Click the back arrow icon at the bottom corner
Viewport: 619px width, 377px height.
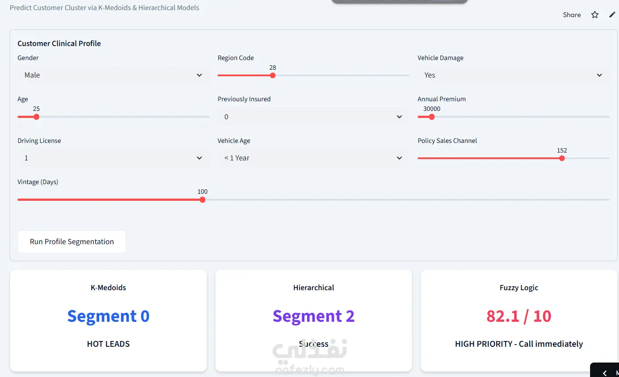pyautogui.click(x=605, y=373)
